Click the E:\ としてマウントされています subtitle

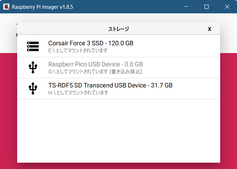78,51
